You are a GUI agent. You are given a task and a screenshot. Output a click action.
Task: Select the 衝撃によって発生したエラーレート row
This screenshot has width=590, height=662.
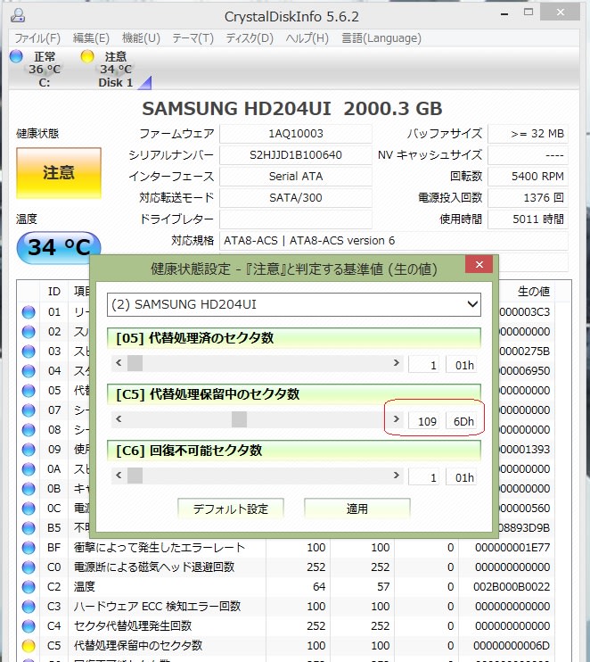285,548
